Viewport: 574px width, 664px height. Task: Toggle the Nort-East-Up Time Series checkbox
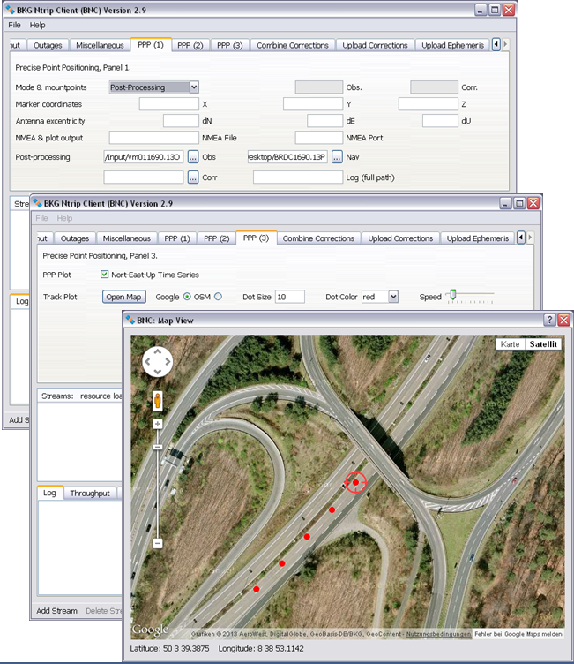click(x=104, y=275)
